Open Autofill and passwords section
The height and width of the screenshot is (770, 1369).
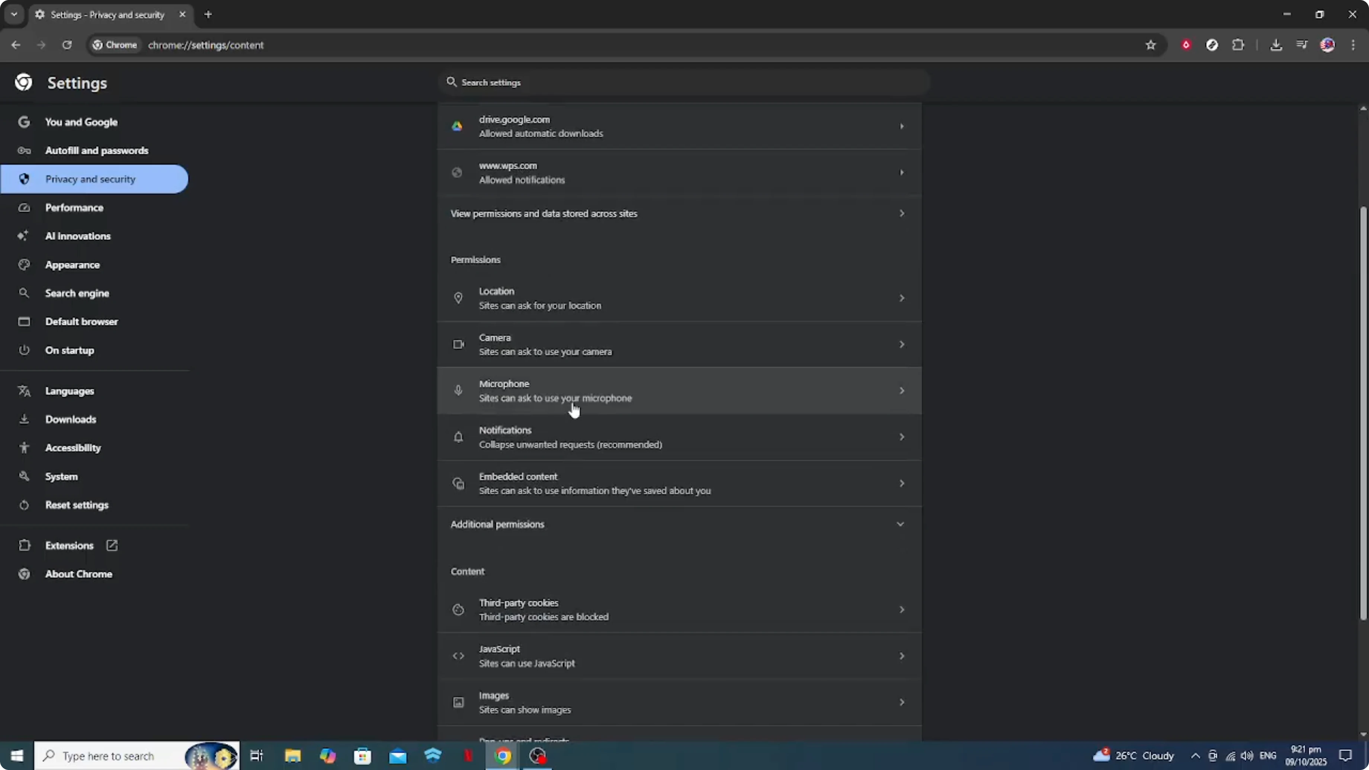pos(97,150)
